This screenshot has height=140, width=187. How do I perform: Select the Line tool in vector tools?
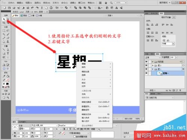click(4, 50)
